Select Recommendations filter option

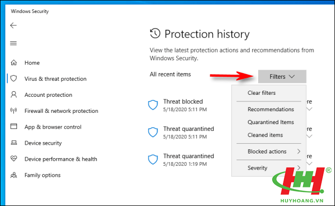click(271, 109)
